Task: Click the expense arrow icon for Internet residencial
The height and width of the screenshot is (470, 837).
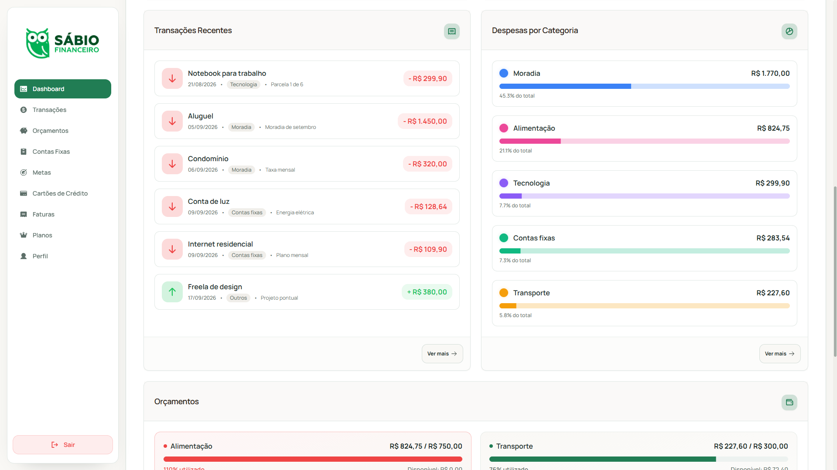Action: (x=172, y=249)
